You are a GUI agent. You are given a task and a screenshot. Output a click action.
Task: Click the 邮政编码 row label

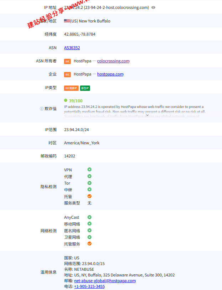click(49, 156)
